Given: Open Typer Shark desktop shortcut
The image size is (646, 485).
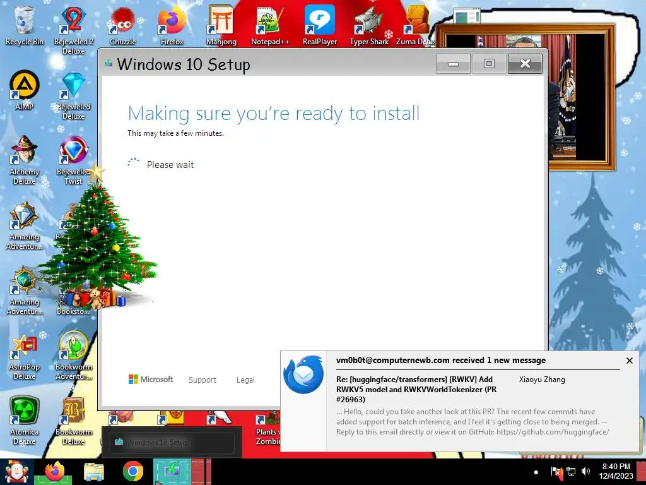Looking at the screenshot, I should point(368,25).
